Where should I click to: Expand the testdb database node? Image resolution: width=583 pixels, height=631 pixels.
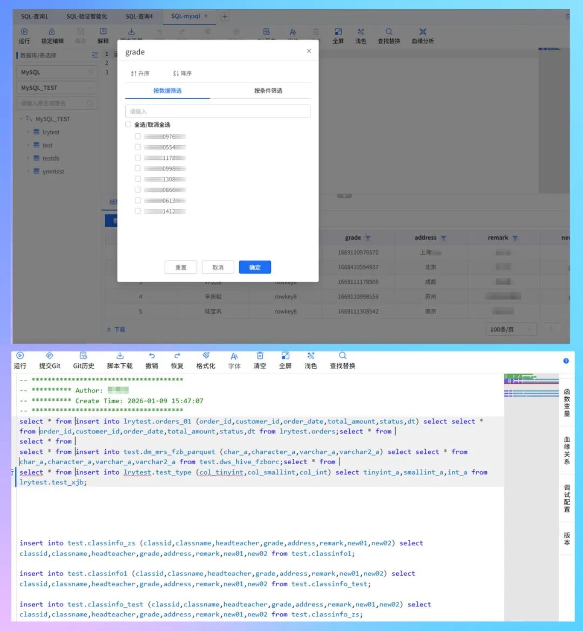click(28, 158)
